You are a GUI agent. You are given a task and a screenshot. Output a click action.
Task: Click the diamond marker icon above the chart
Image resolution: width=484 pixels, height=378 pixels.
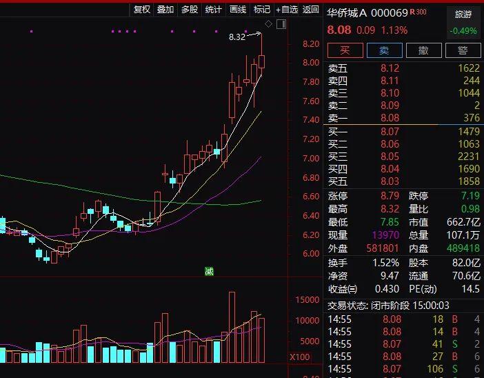[268, 24]
